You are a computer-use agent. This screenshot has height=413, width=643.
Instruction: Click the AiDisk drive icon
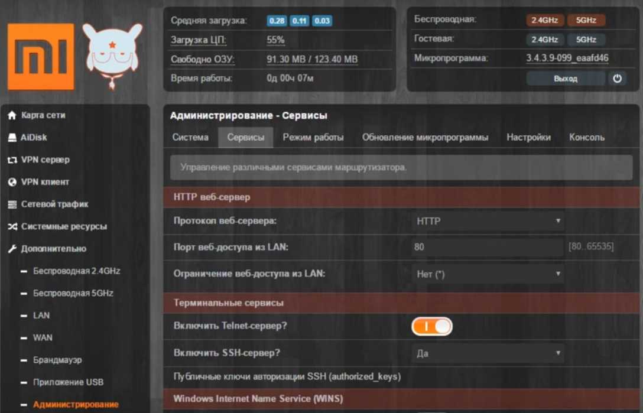tap(12, 138)
